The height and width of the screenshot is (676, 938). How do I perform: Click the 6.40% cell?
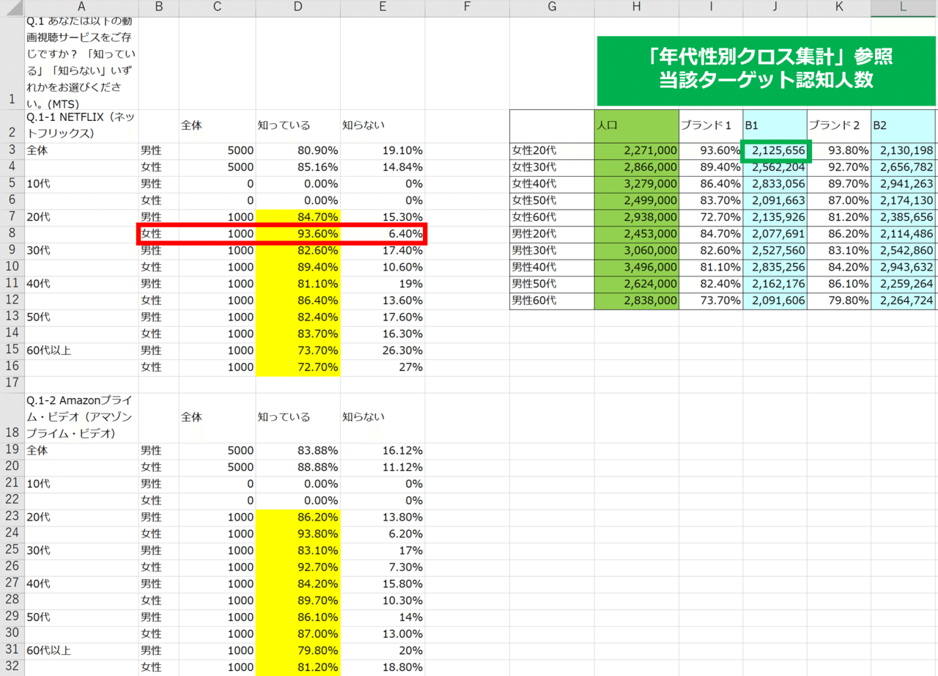[383, 234]
